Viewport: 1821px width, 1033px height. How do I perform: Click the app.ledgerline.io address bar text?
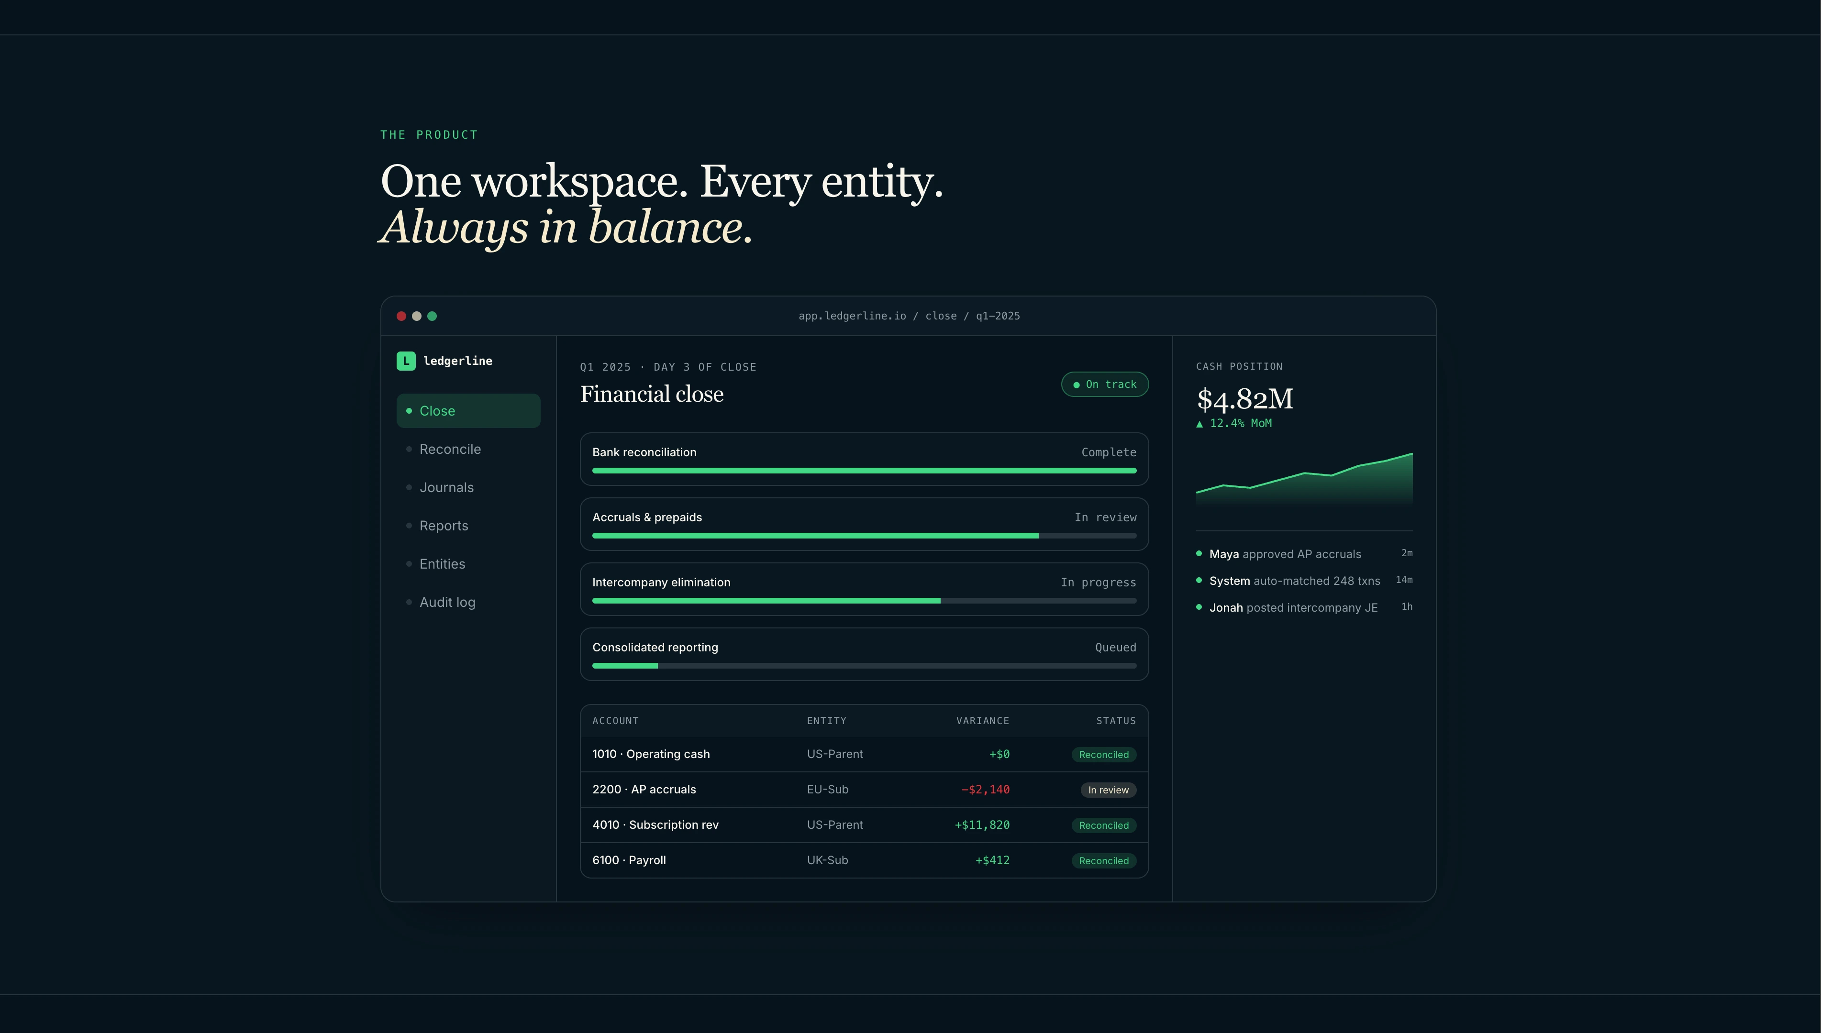pyautogui.click(x=909, y=316)
